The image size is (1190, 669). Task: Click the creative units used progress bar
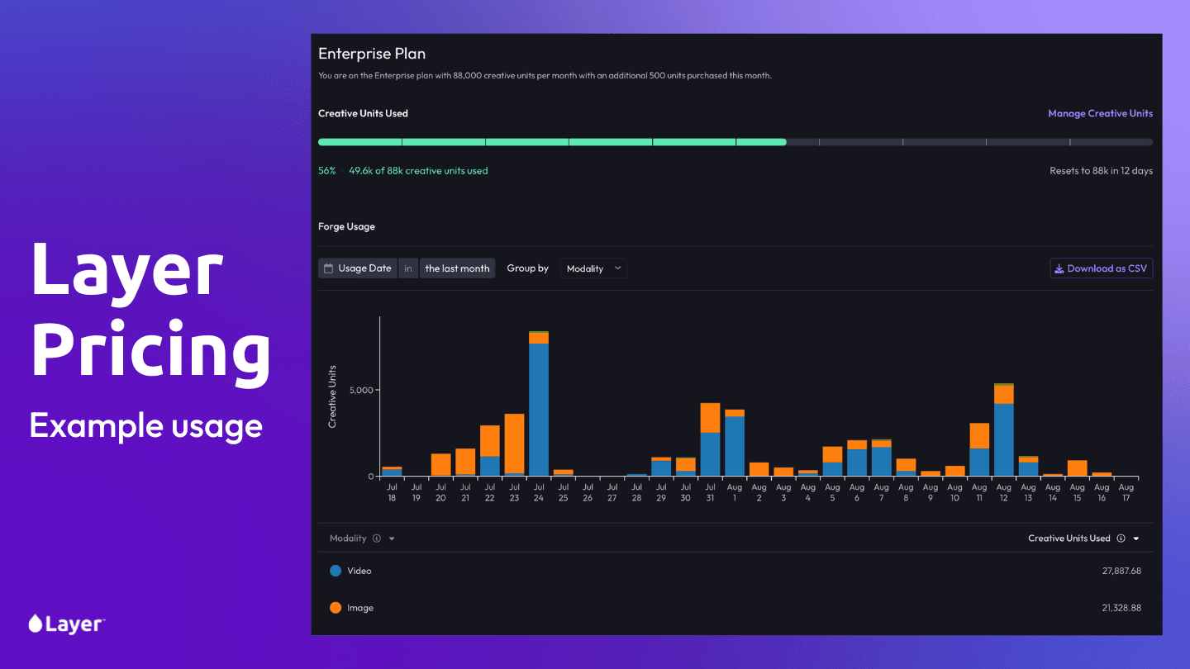tap(735, 142)
